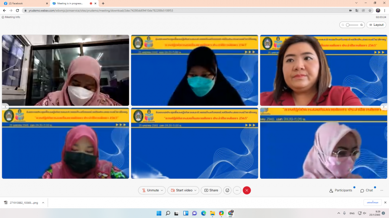Viewport: 389px width, 218px height.
Task: Adjust the video zoom slider
Action: [x=348, y=25]
